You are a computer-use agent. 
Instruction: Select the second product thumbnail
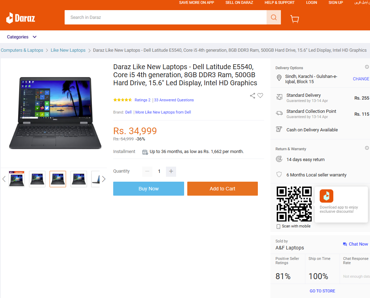point(37,179)
